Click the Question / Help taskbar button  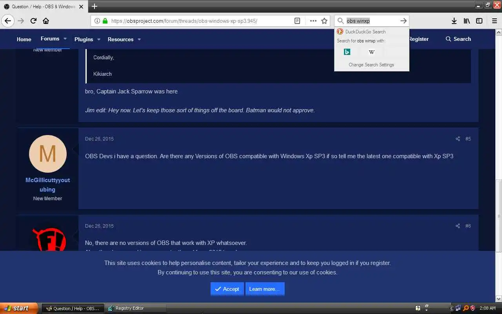[x=73, y=308]
